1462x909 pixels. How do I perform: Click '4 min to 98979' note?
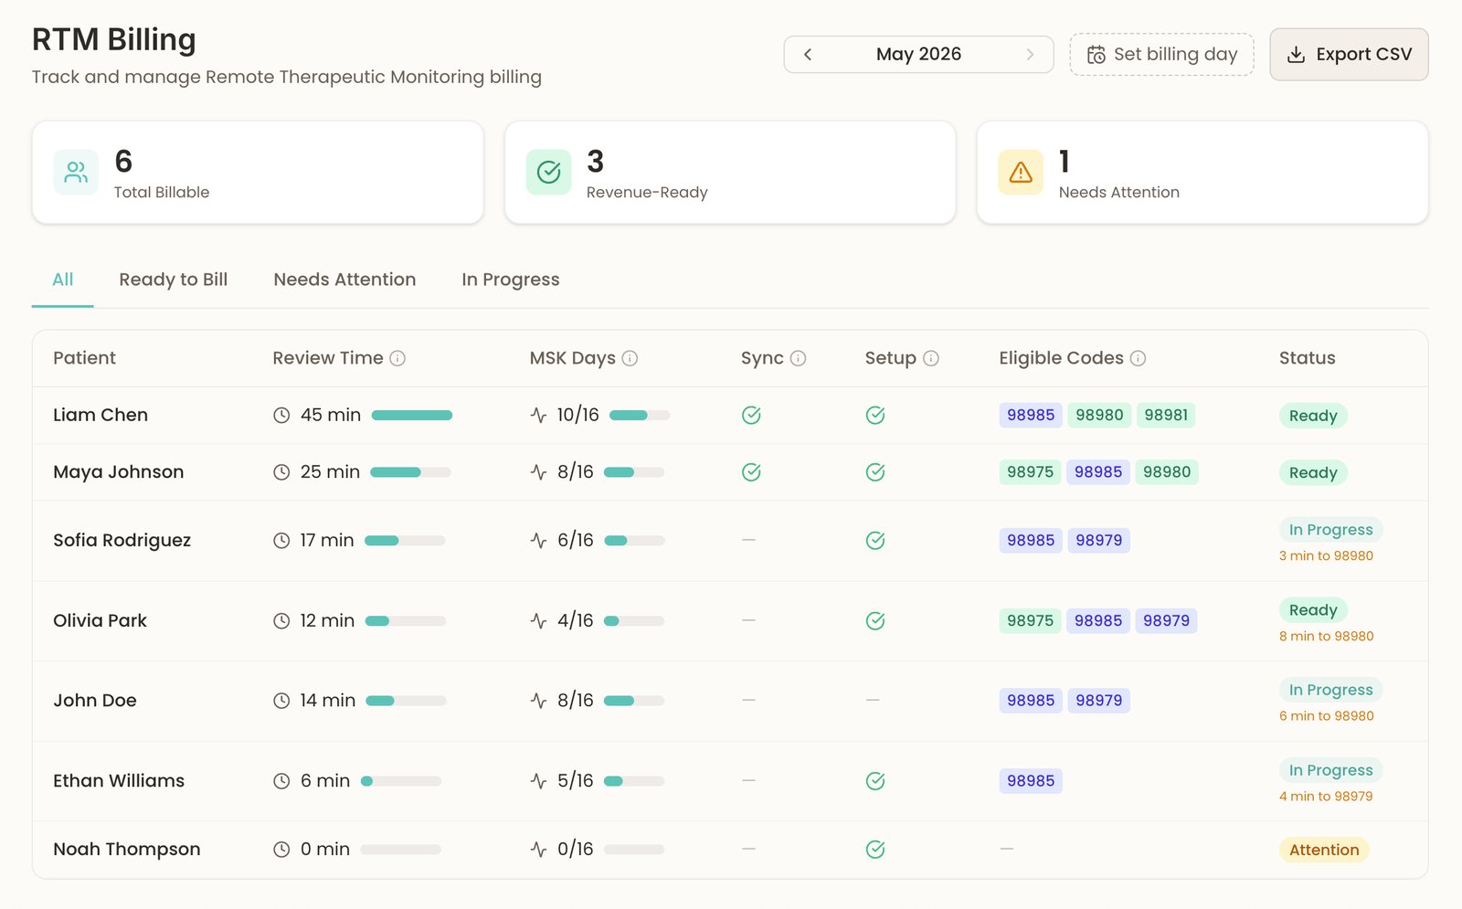pyautogui.click(x=1326, y=796)
